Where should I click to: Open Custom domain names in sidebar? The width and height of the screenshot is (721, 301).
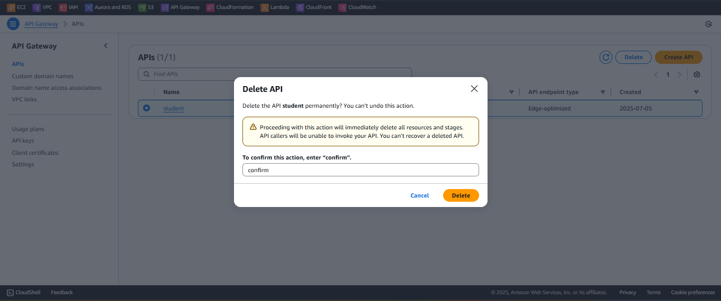coord(43,76)
